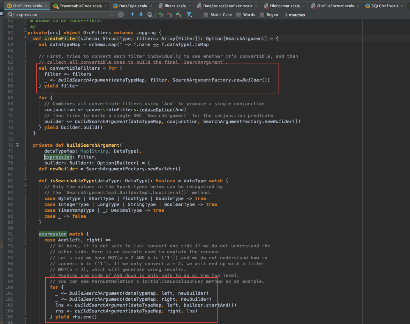The image size is (410, 324).
Task: Collapse the comment block fold at line 61
Action: click(x=26, y=56)
